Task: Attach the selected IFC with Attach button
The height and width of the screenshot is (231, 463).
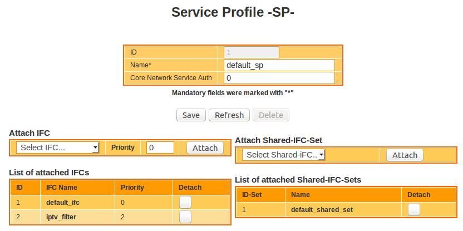Action: (x=205, y=148)
